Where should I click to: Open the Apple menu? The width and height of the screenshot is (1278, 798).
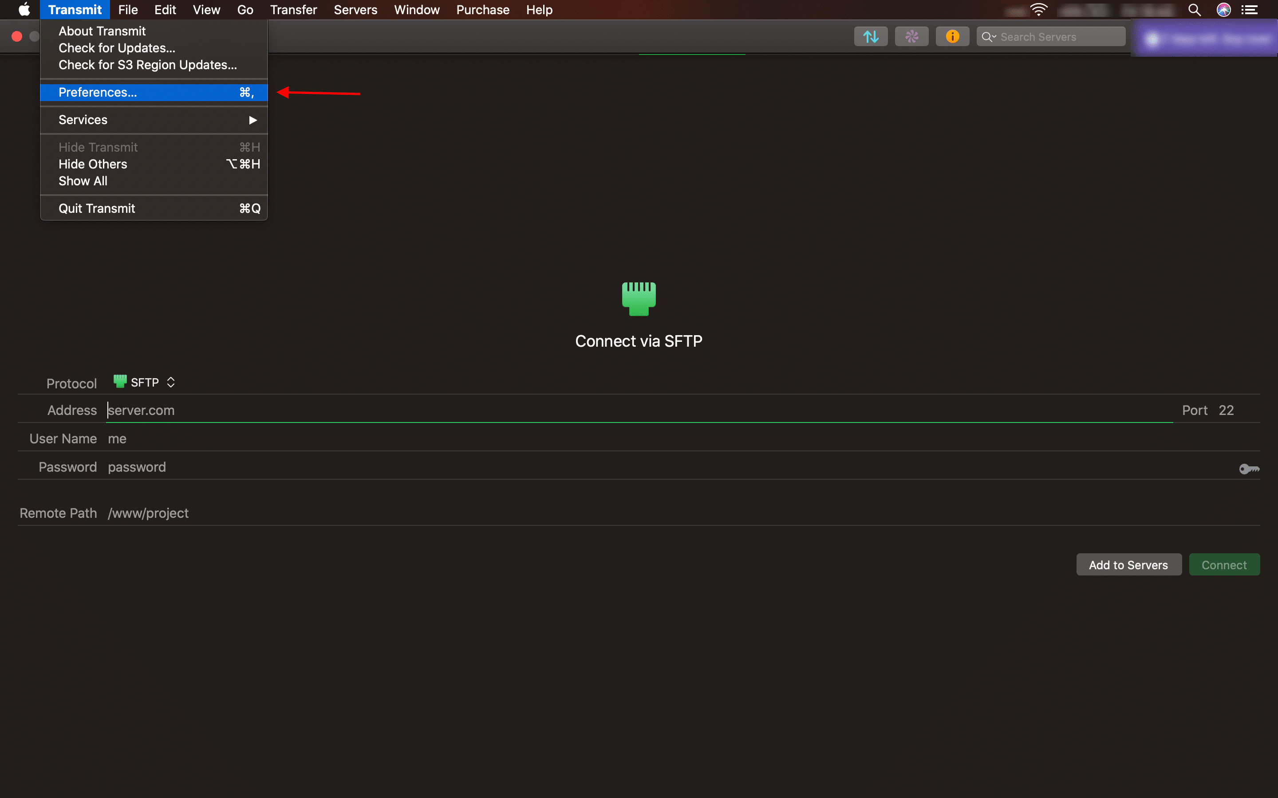(x=24, y=9)
